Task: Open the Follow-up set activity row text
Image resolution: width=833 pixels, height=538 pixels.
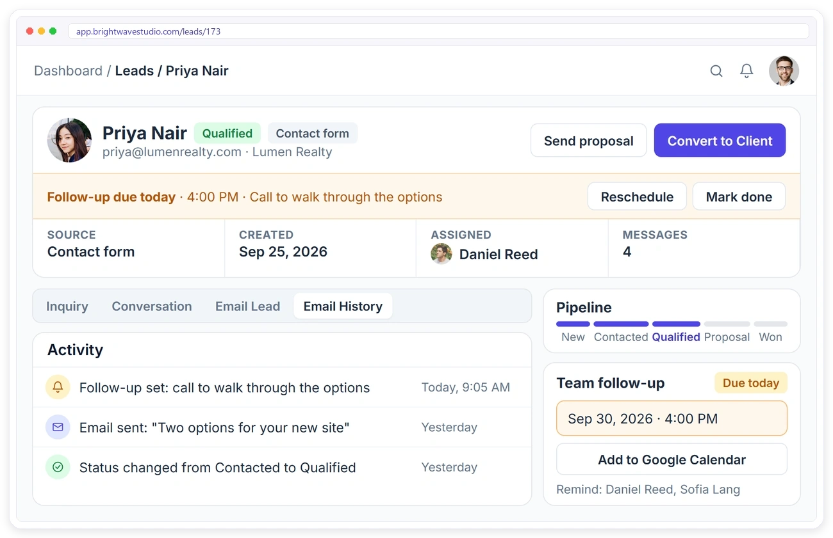Action: tap(224, 388)
